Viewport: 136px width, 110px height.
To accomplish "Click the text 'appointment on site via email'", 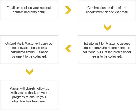I will coord(107,12).
